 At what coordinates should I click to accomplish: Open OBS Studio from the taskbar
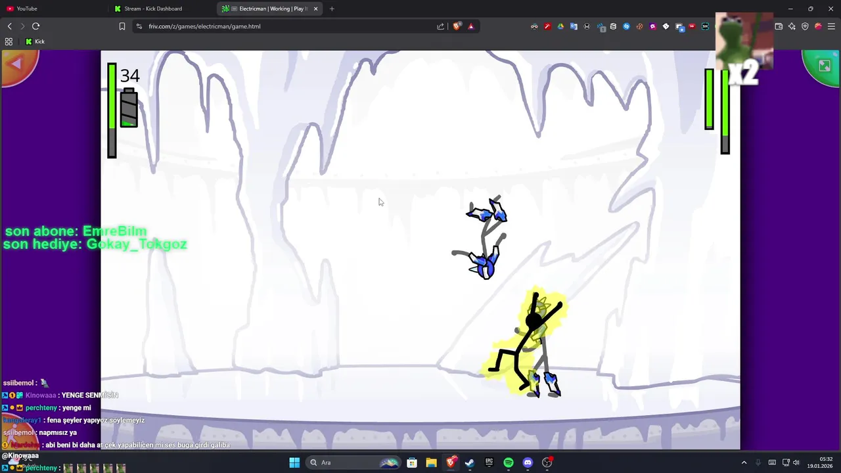(x=547, y=462)
